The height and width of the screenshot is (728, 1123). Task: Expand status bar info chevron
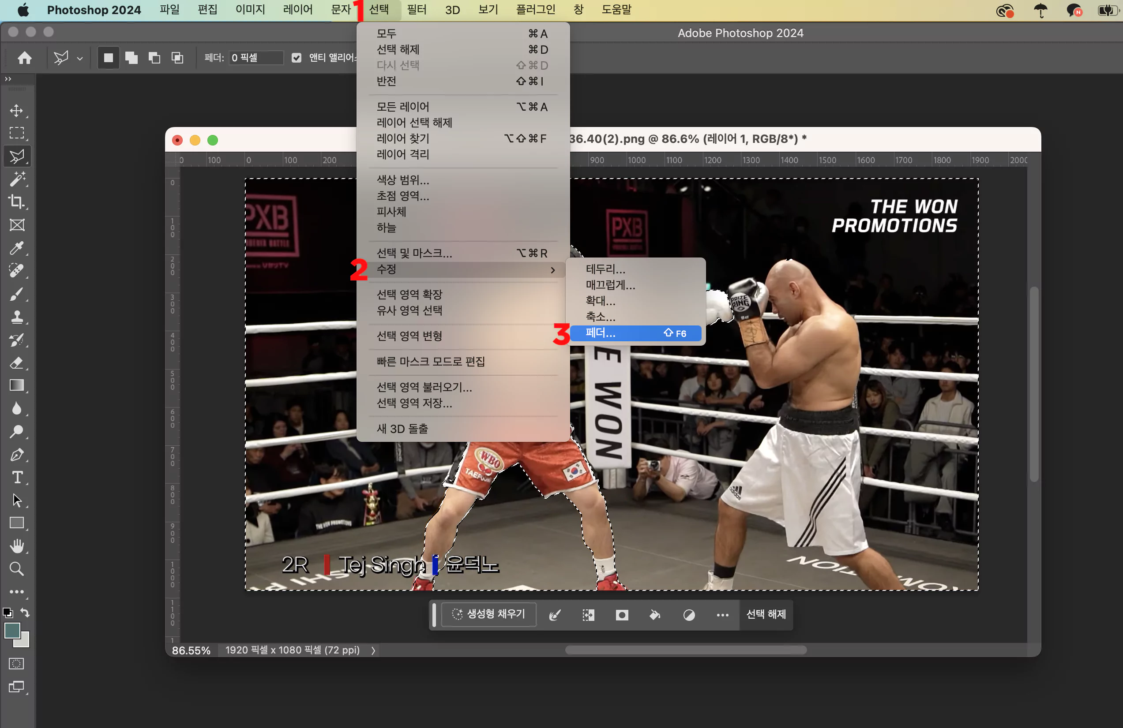[373, 651]
